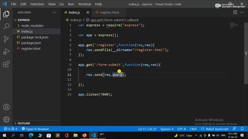The width and height of the screenshot is (248, 139).
Task: Open Sublime Text from taskbar
Action: pyautogui.click(x=58, y=136)
